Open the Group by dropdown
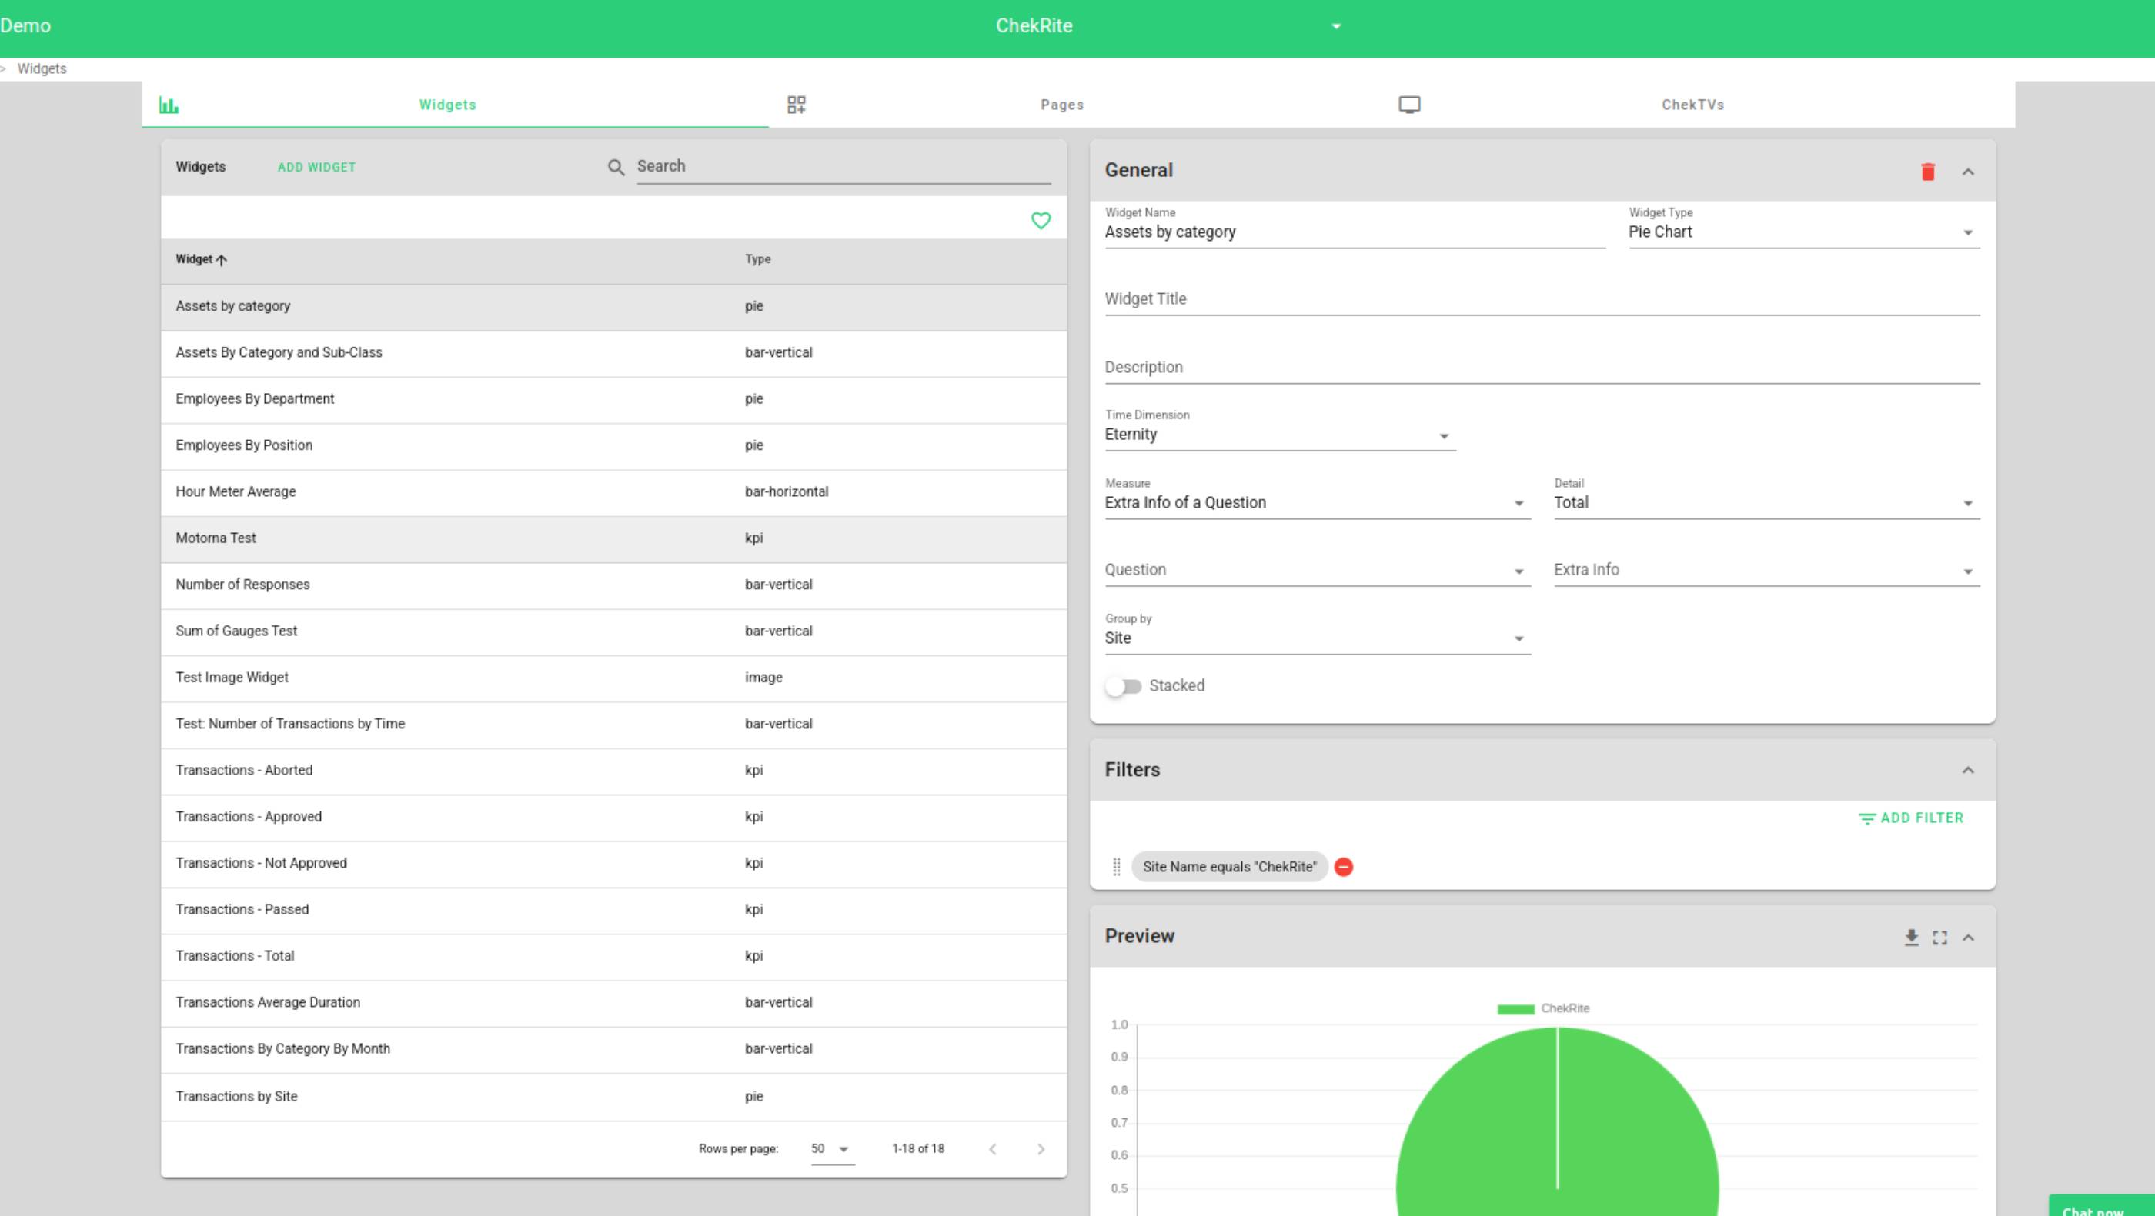Viewport: 2155px width, 1216px height. pos(1318,638)
